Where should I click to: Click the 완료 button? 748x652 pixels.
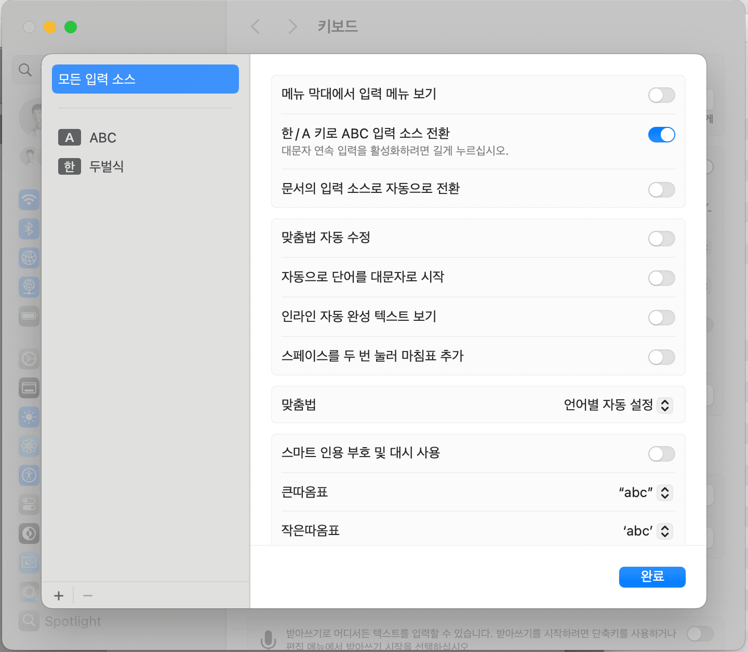point(652,577)
